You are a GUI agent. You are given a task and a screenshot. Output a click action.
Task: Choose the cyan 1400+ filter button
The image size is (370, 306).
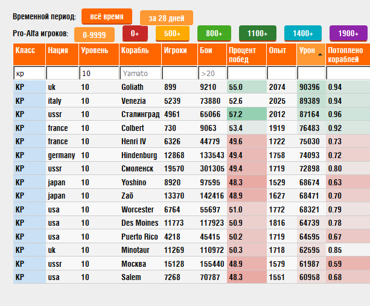pos(303,34)
